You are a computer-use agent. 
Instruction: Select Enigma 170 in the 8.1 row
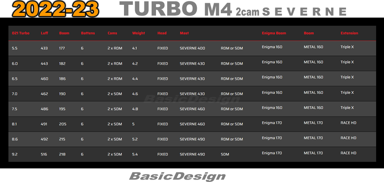coord(272,123)
